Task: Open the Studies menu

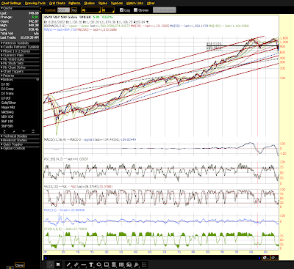Action: pos(89,3)
